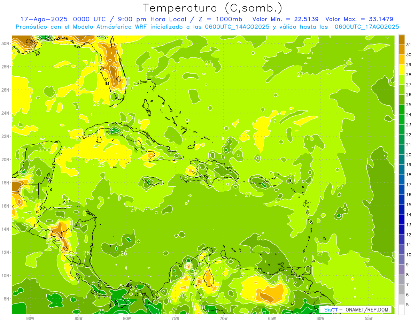Click the legend swatch between 12 and 13
This screenshot has width=418, height=323.
(402, 230)
